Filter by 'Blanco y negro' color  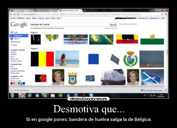(x=16, y=81)
